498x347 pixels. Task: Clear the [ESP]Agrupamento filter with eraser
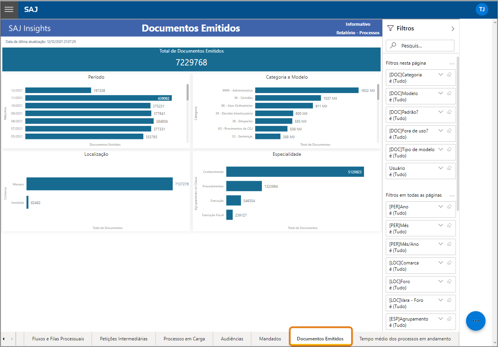pyautogui.click(x=449, y=319)
